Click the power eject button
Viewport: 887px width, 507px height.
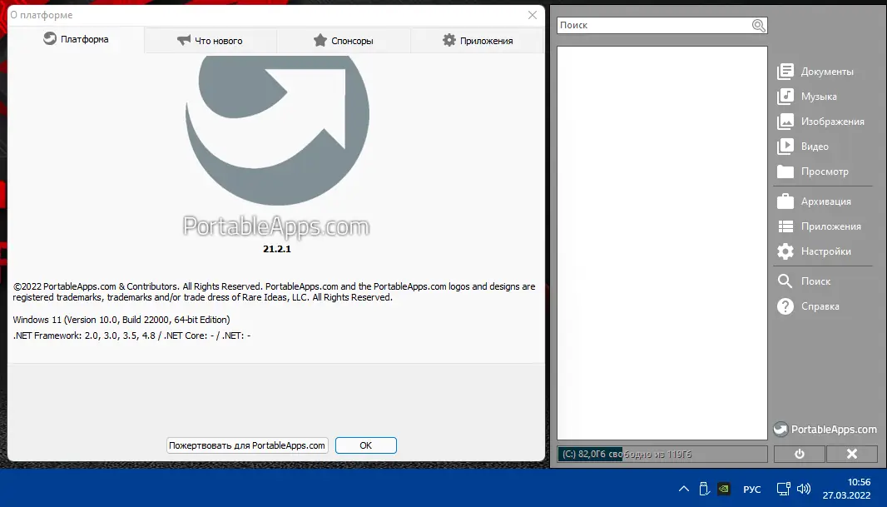point(800,454)
